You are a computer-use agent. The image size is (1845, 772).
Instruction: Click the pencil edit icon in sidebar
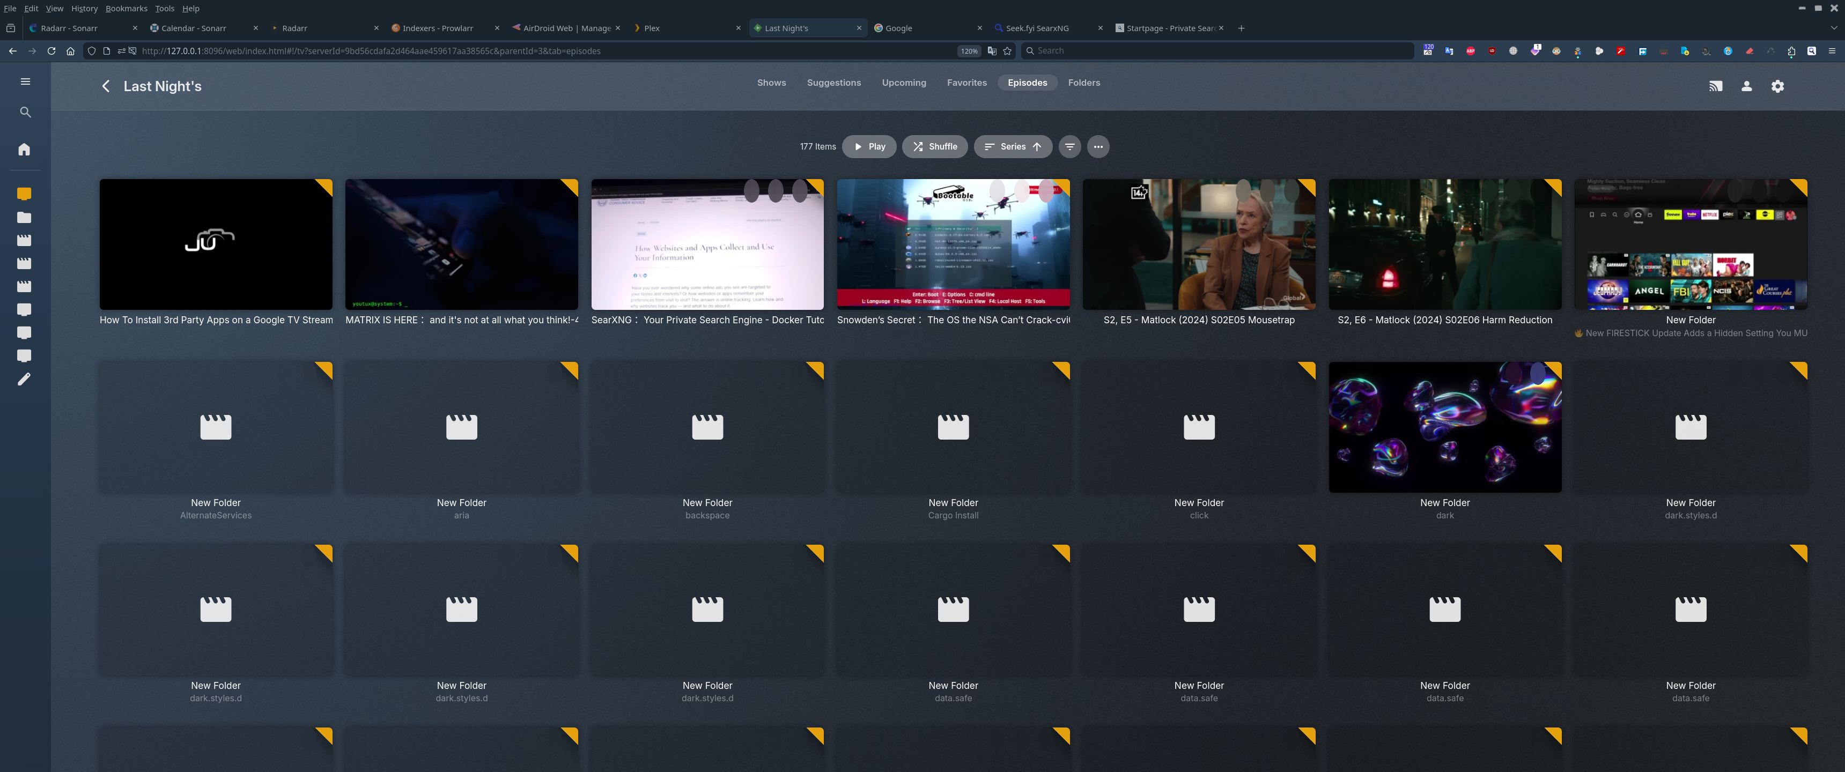(24, 379)
